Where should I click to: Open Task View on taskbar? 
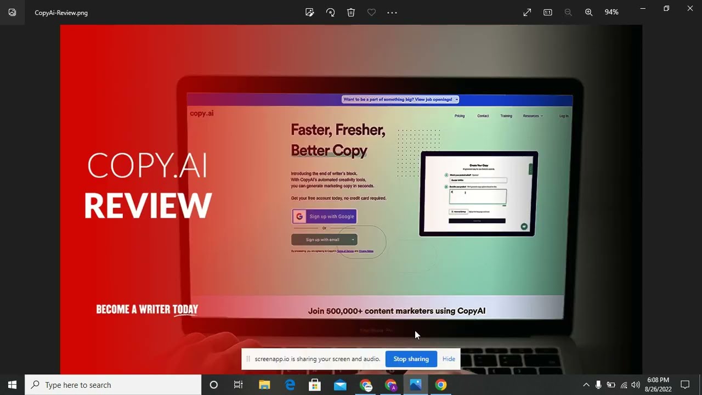click(238, 385)
